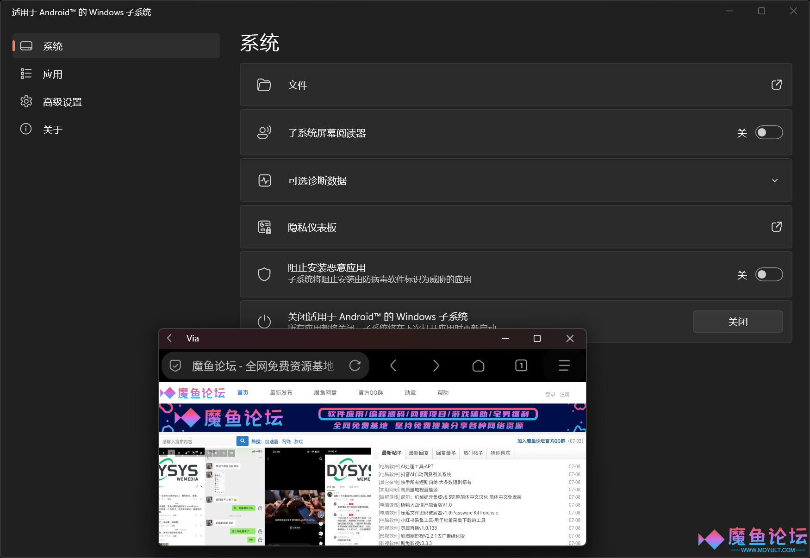
Task: Close the Via browser window
Action: (x=570, y=338)
